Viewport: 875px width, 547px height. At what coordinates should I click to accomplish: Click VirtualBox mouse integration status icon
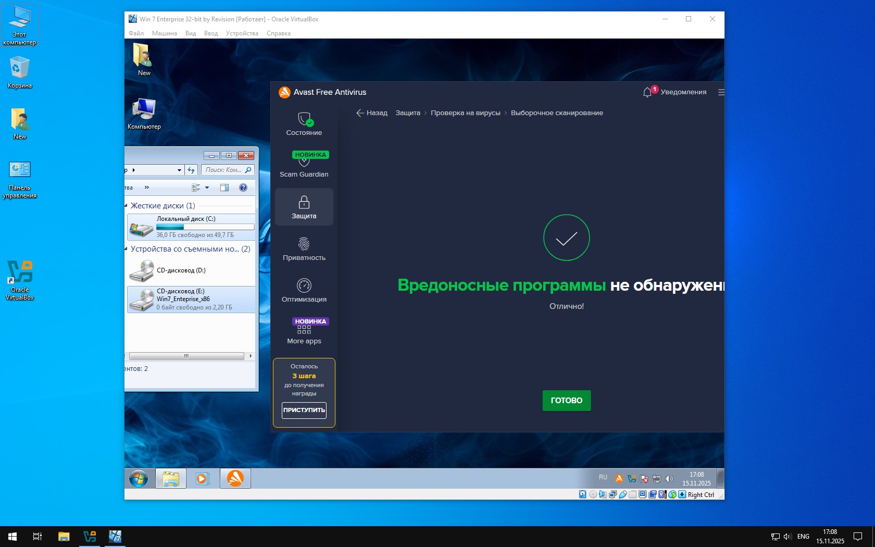(672, 494)
